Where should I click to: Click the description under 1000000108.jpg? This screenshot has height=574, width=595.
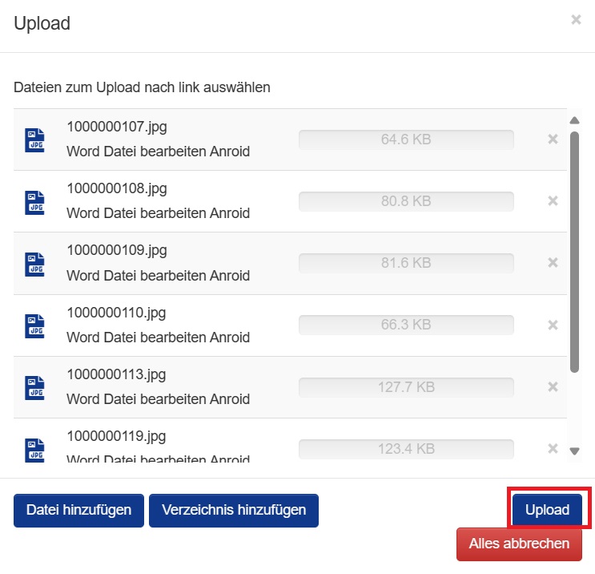click(x=159, y=213)
